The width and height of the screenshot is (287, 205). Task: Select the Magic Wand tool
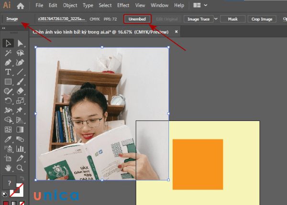coord(8,53)
